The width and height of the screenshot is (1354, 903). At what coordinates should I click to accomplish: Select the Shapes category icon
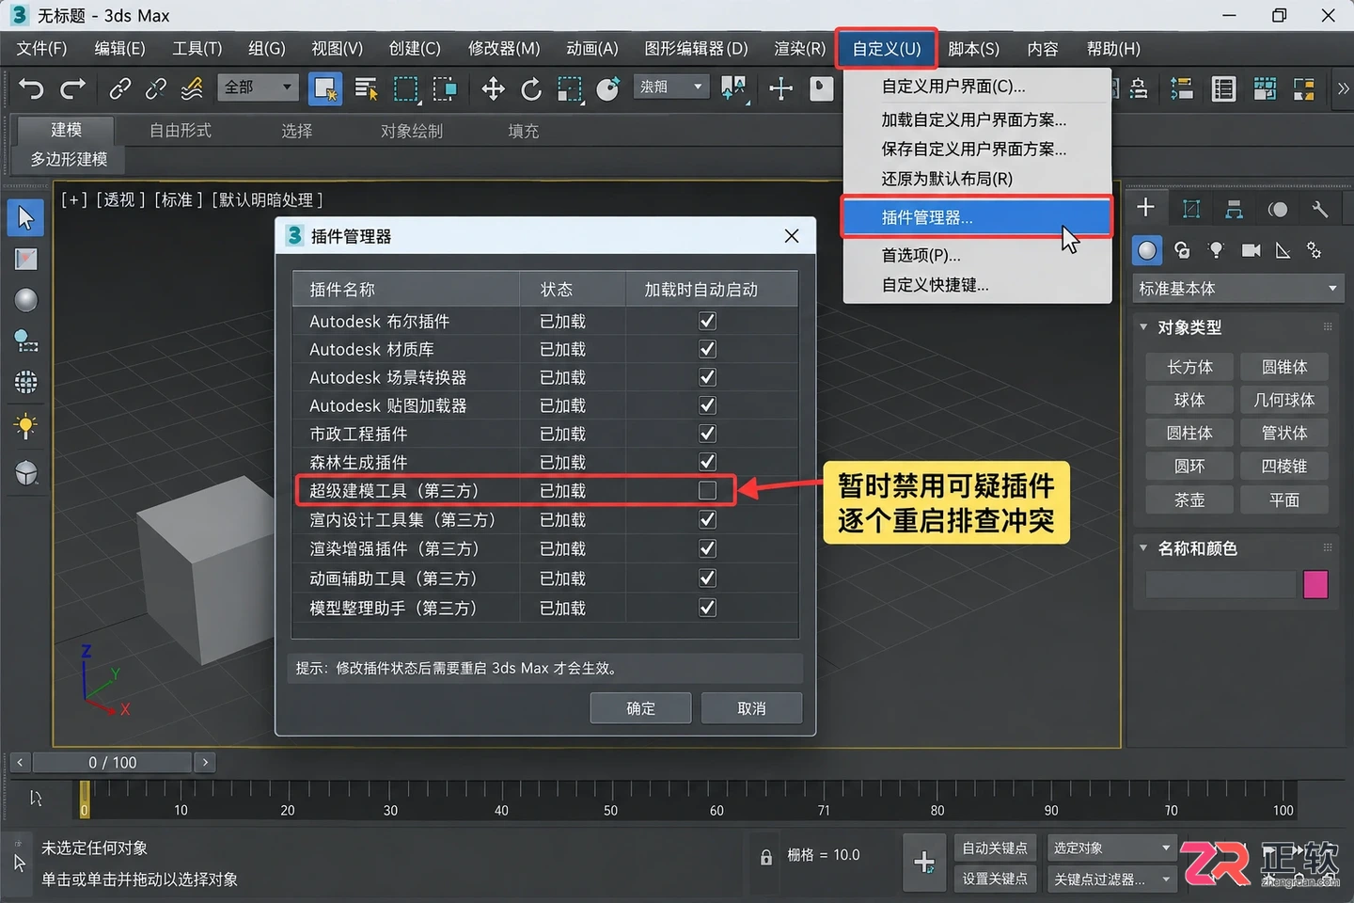pyautogui.click(x=1182, y=250)
